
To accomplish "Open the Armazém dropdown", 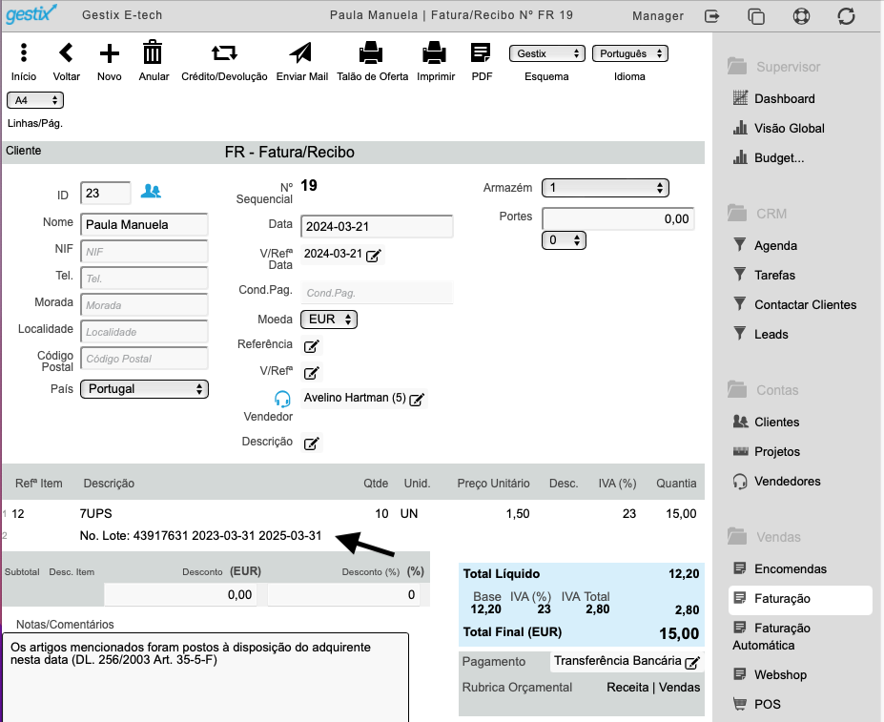I will pyautogui.click(x=605, y=188).
